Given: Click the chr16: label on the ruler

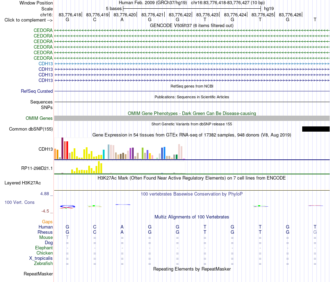Looking at the screenshot, I should point(47,15).
